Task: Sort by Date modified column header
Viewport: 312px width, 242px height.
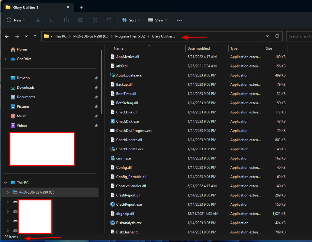Action: pos(198,48)
